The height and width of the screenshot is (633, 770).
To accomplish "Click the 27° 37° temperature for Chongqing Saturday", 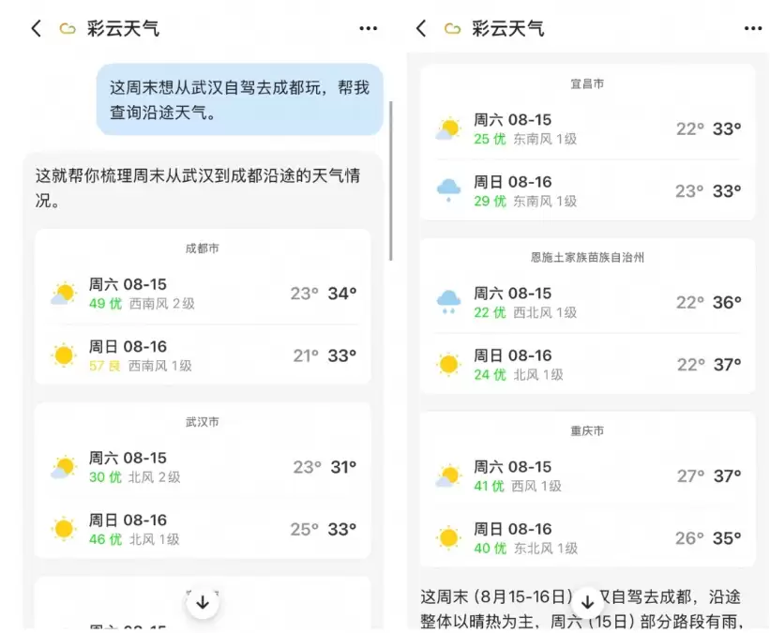I will [709, 475].
